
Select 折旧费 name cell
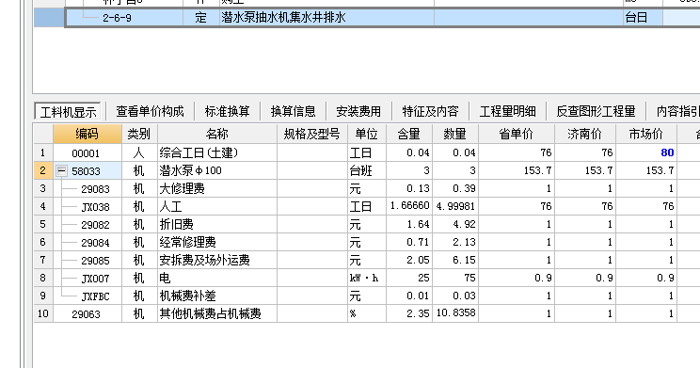[x=217, y=224]
